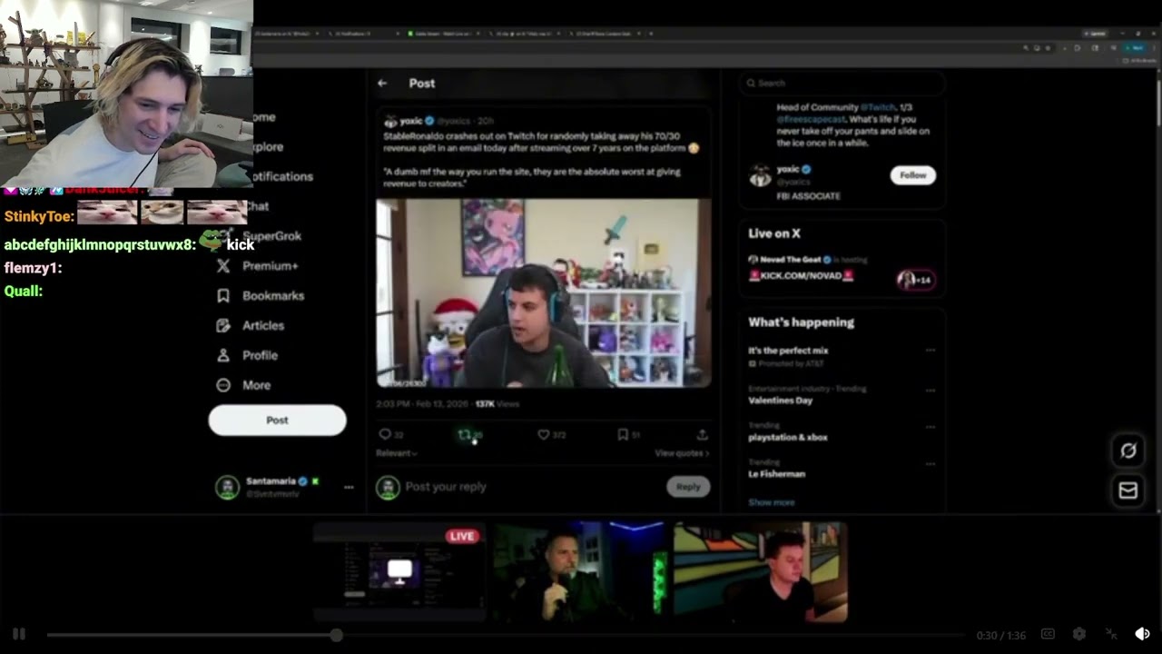1162x654 pixels.
Task: Open the Le Fisherman trend
Action: pyautogui.click(x=776, y=474)
